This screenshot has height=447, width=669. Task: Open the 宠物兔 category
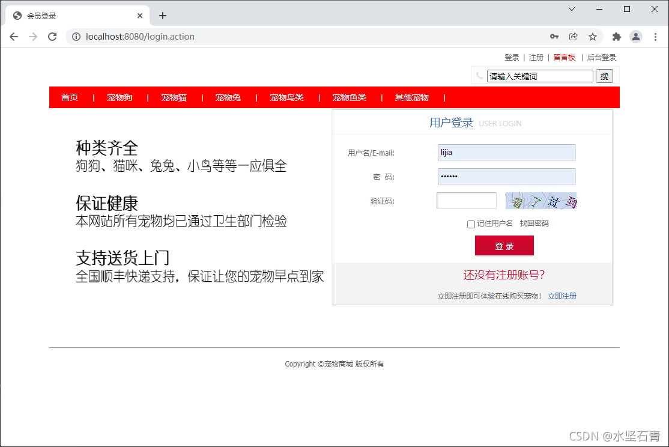coord(228,97)
